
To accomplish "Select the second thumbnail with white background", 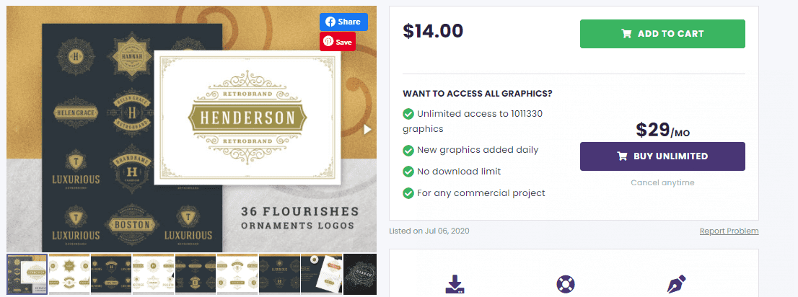I will (69, 275).
